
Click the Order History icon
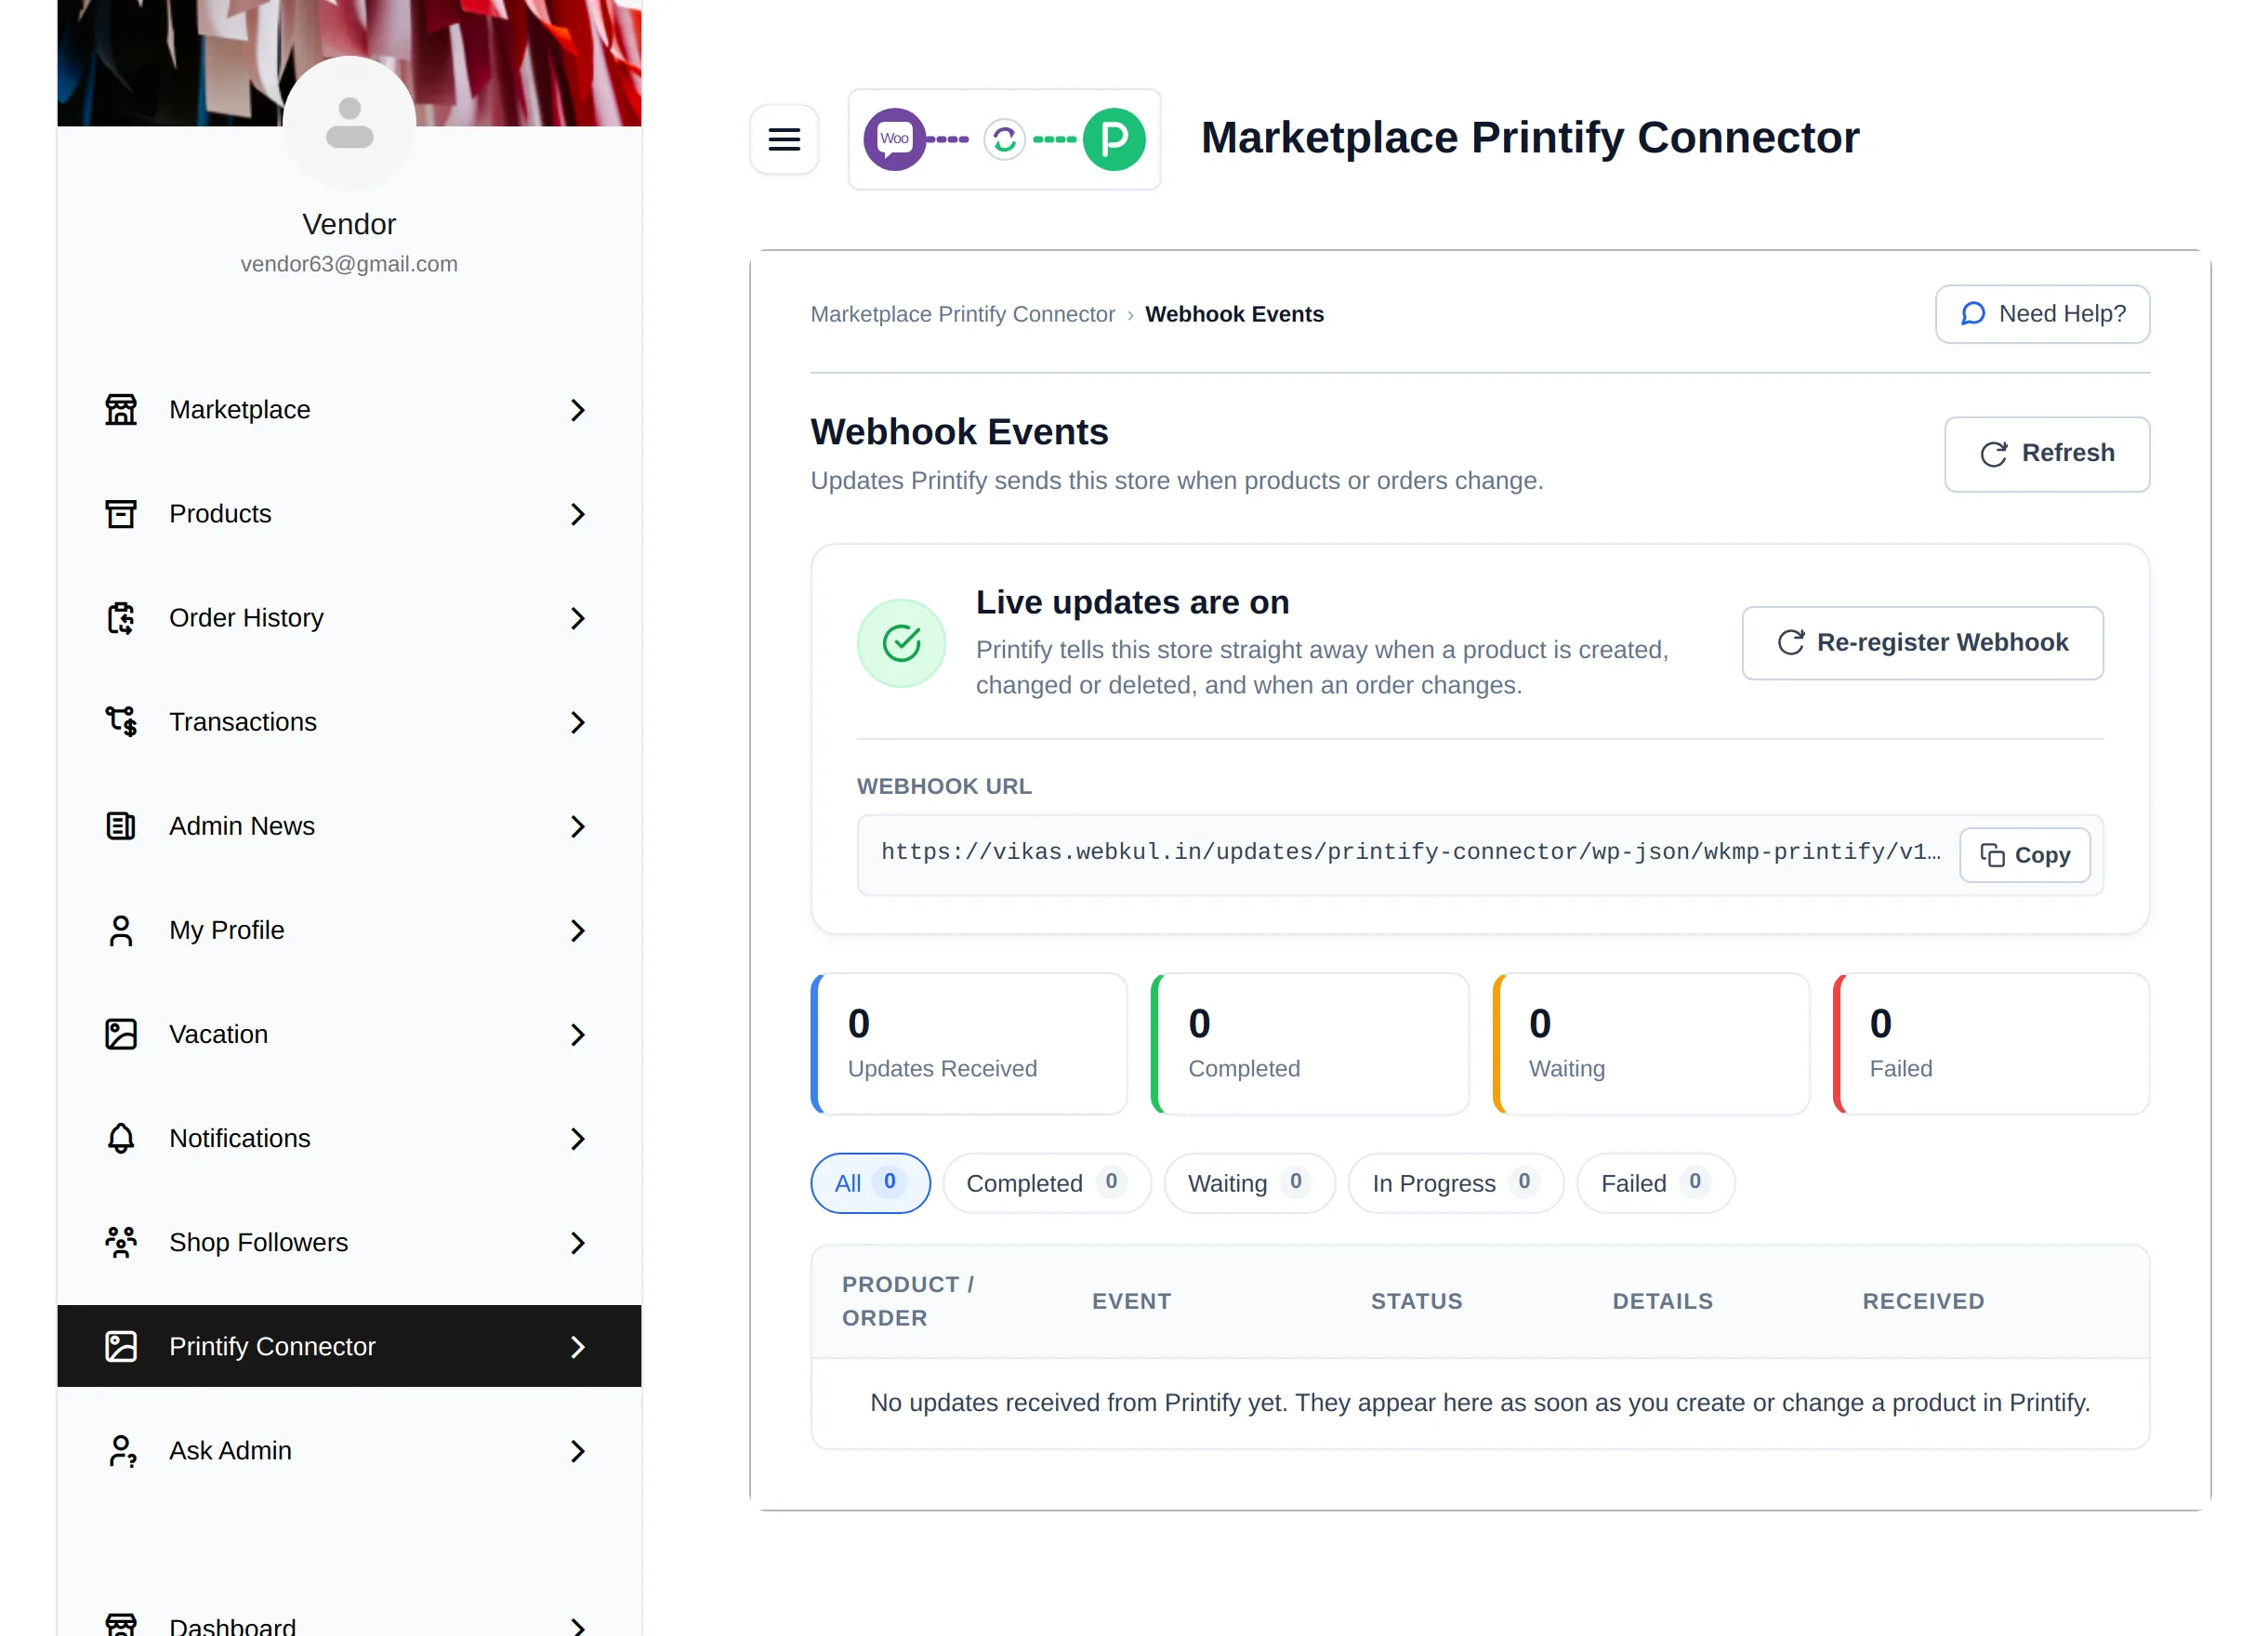(x=121, y=618)
